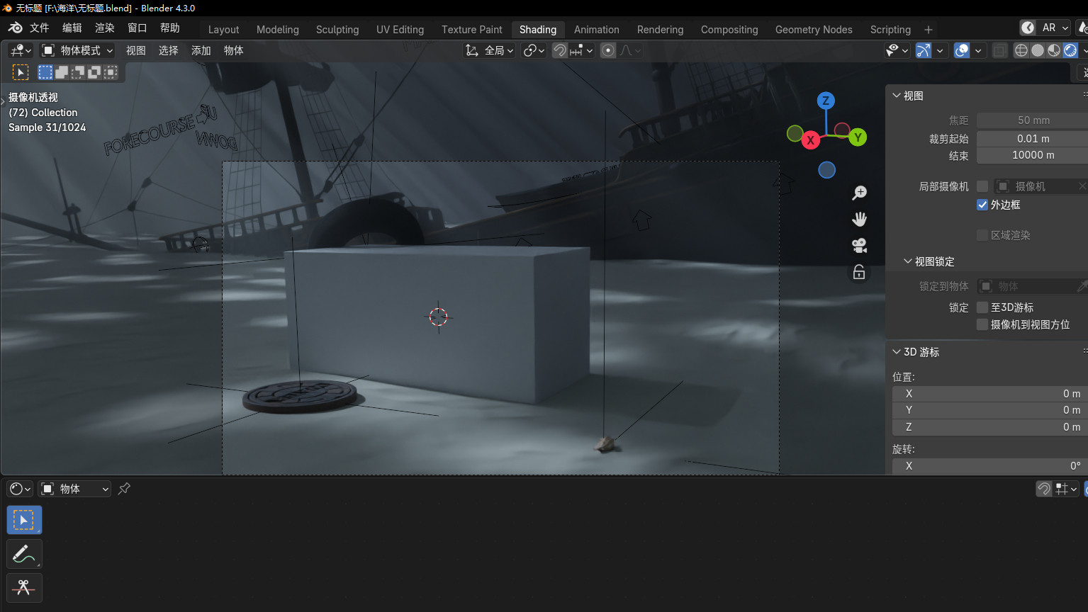This screenshot has width=1088, height=612.
Task: Click the zoom magnifier icon in viewport
Action: click(x=859, y=193)
